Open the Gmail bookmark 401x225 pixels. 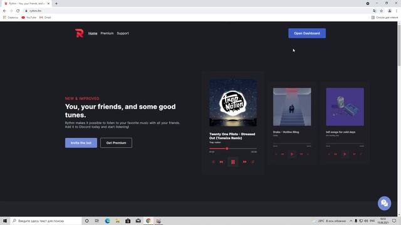tap(45, 17)
